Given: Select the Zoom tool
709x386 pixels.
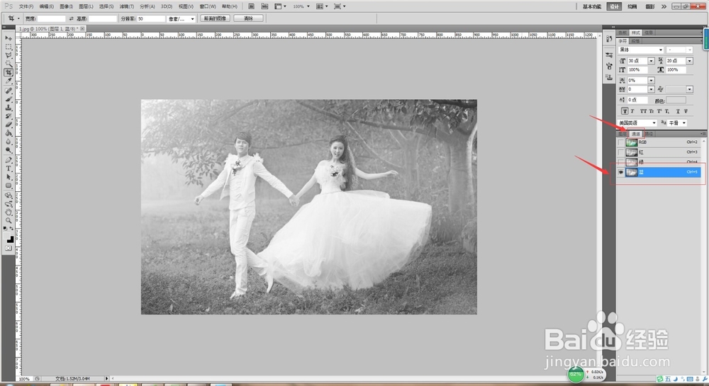Looking at the screenshot, I should [x=9, y=221].
